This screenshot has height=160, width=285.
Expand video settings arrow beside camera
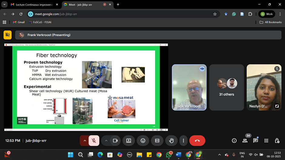pos(106,141)
